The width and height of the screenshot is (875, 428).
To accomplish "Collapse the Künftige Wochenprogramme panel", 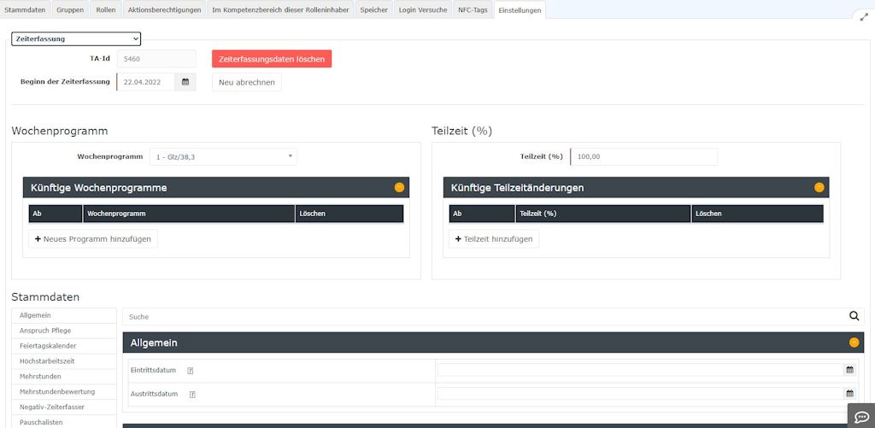I will pyautogui.click(x=399, y=187).
